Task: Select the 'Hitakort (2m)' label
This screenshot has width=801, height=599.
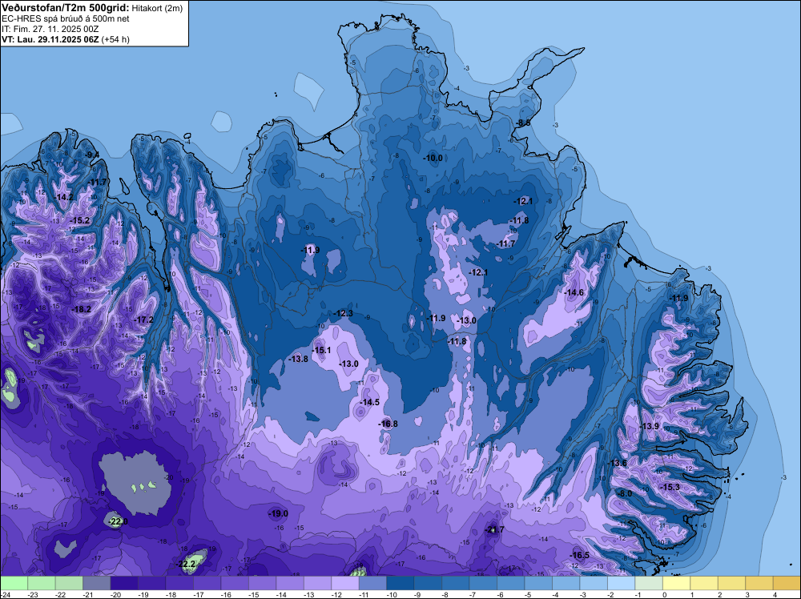Action: 157,8
